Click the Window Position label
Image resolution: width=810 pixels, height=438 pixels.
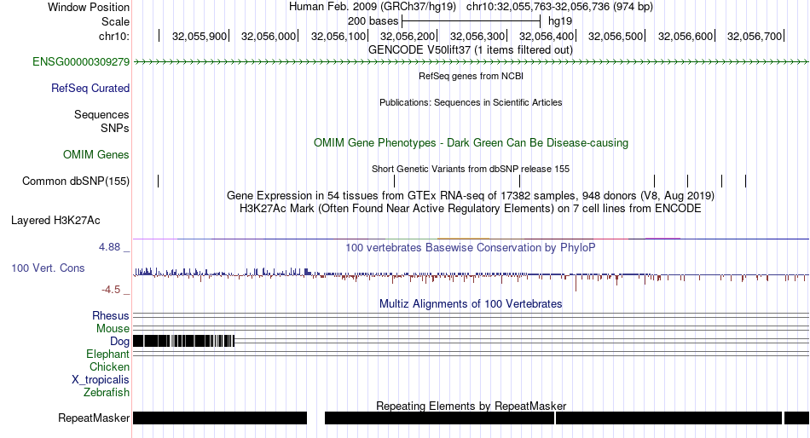pyautogui.click(x=89, y=7)
